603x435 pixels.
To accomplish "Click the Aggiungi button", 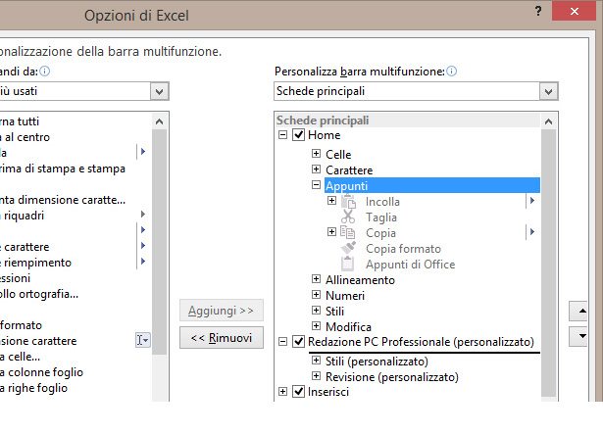I will [222, 311].
